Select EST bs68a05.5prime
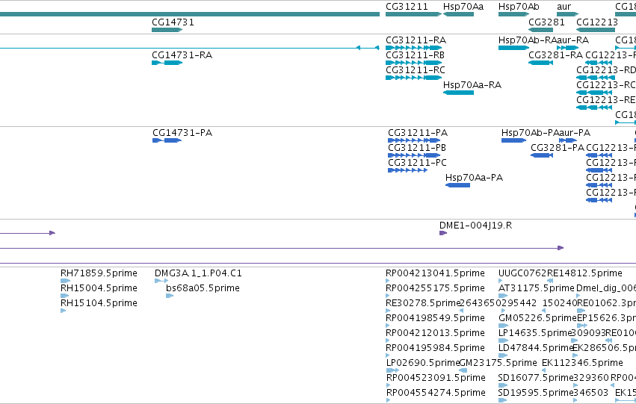The image size is (636, 404). click(x=203, y=288)
